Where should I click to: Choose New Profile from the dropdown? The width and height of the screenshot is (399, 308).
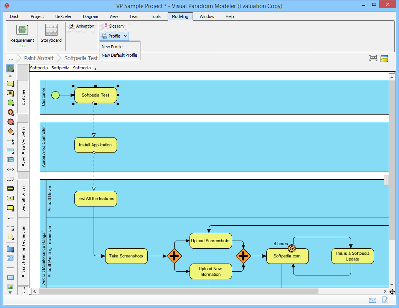point(120,47)
